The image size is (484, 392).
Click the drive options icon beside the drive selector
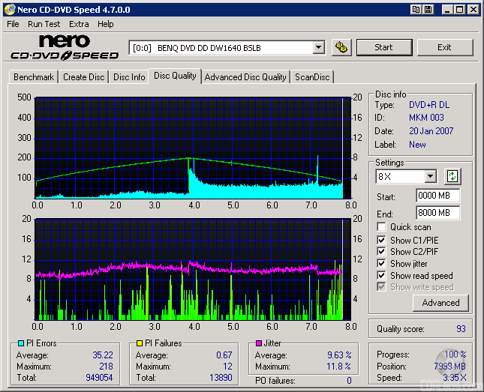point(341,47)
